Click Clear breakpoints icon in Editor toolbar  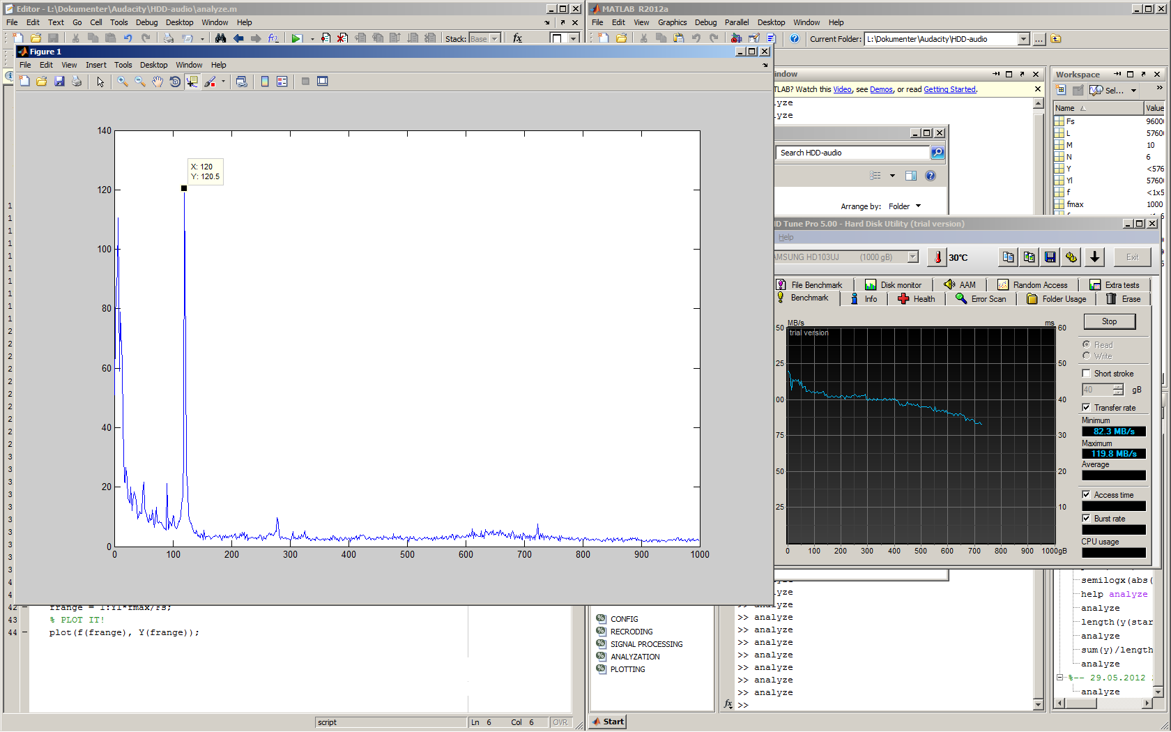pos(342,38)
